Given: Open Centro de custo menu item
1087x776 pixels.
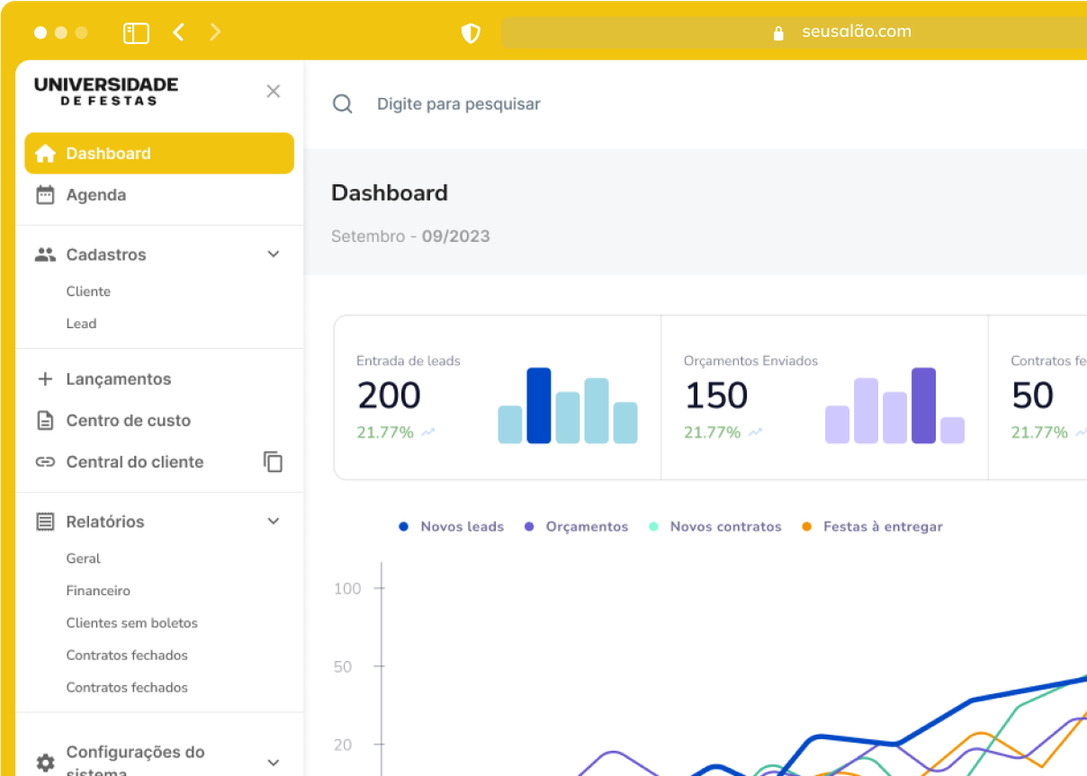Looking at the screenshot, I should tap(128, 421).
